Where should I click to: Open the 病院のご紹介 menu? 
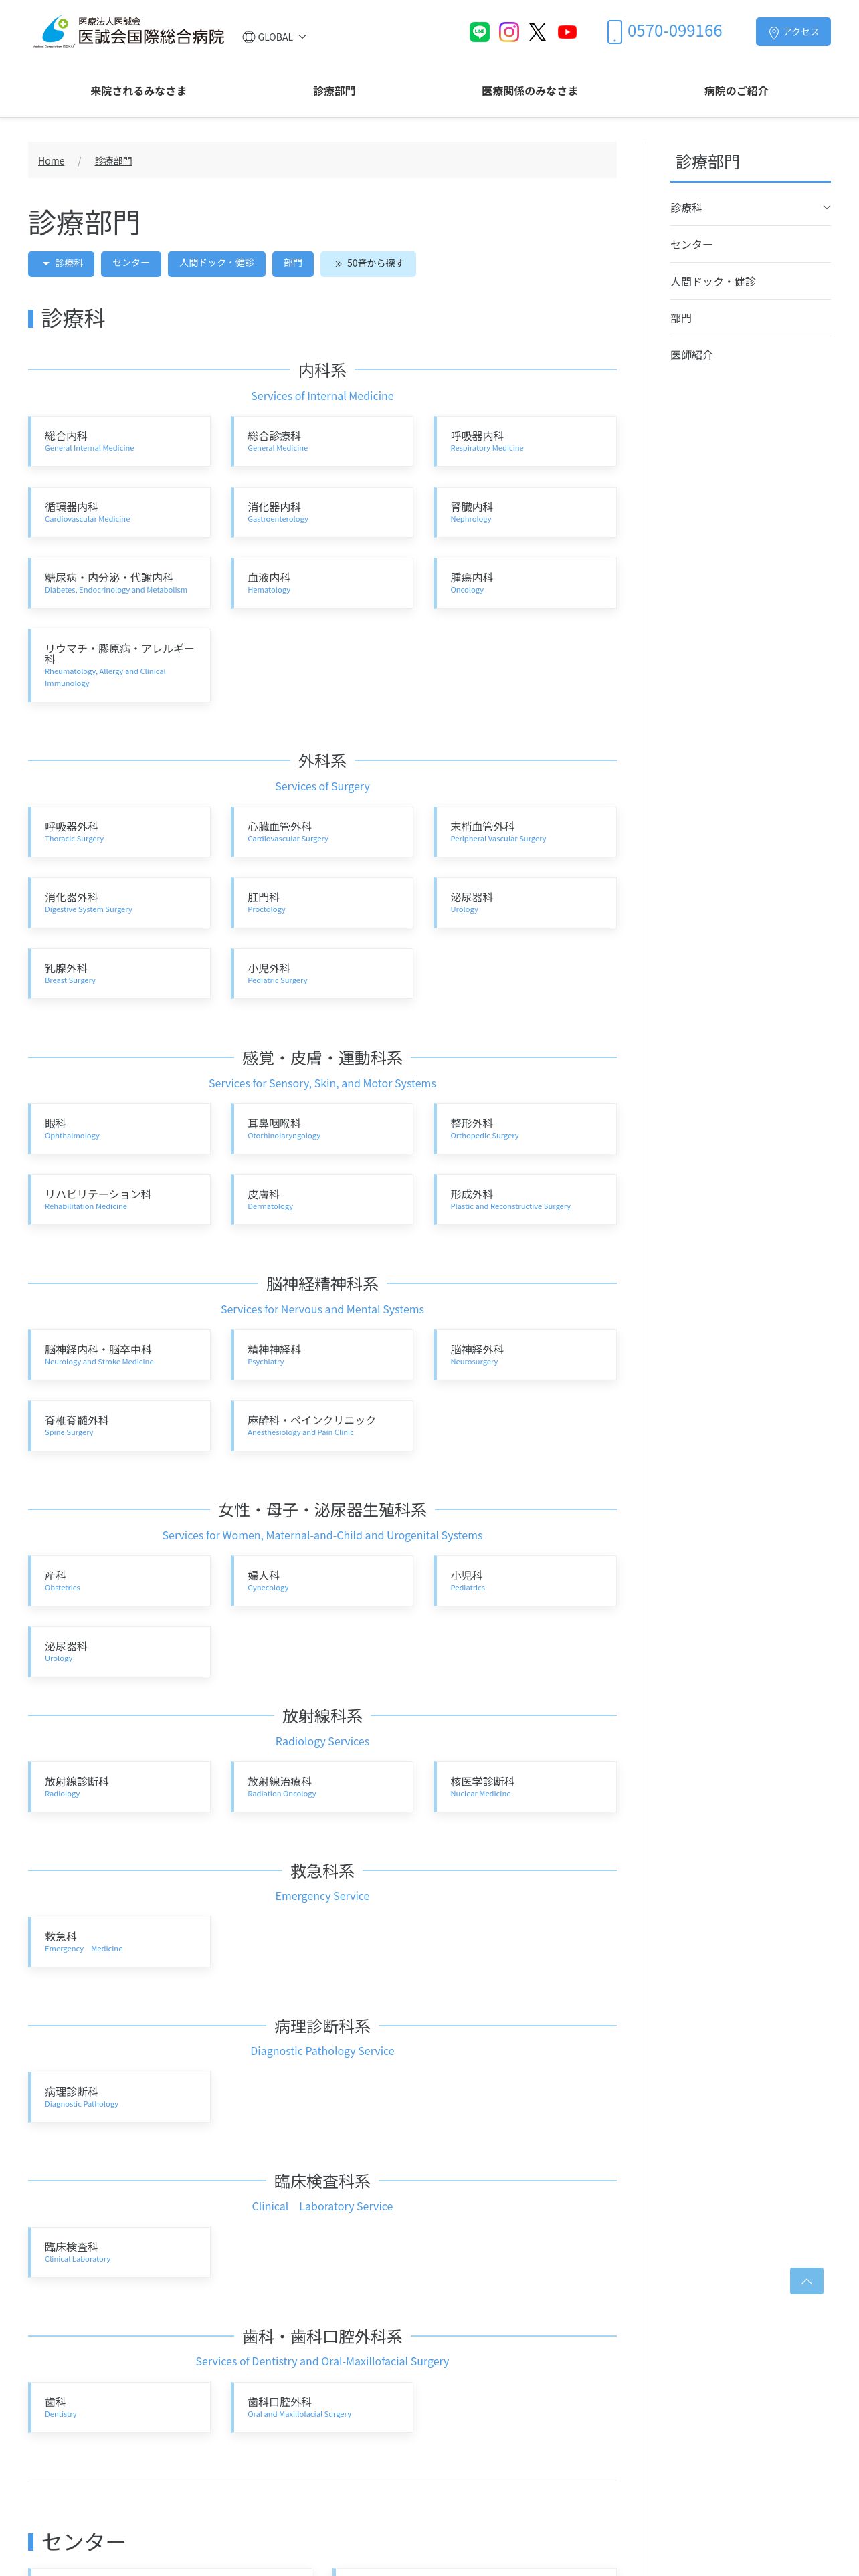click(x=736, y=91)
